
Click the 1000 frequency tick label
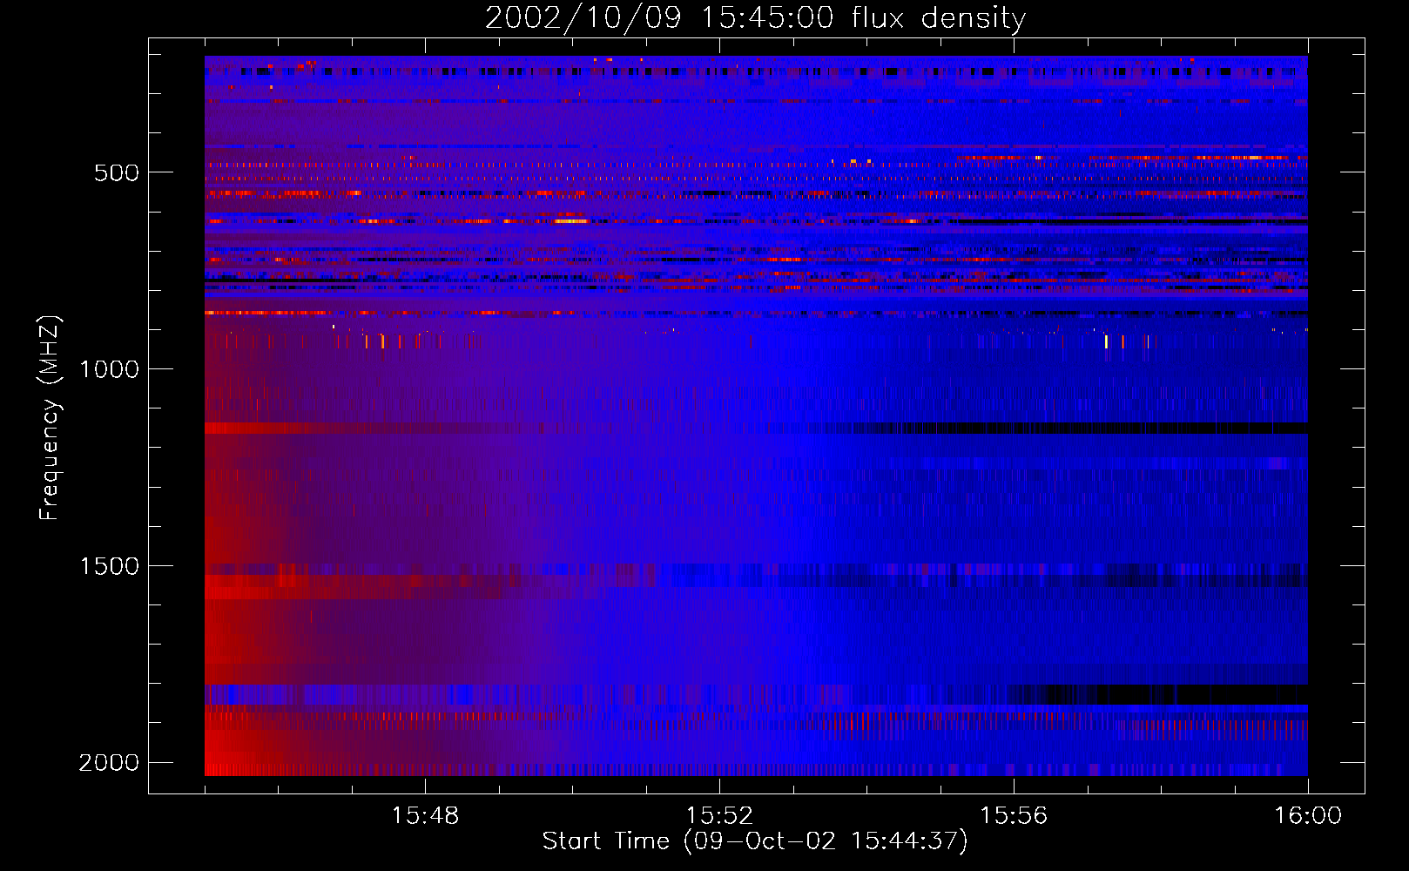pyautogui.click(x=109, y=369)
